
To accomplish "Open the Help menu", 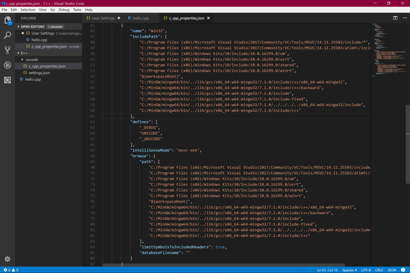I will 88,10.
